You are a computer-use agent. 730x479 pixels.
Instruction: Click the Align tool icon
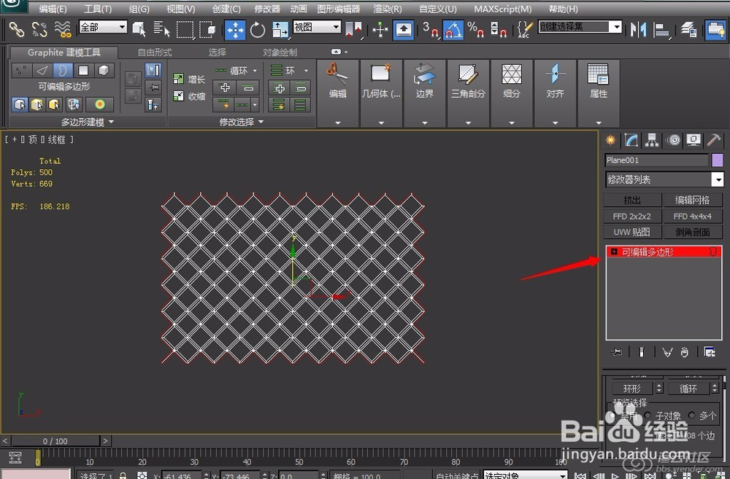661,30
